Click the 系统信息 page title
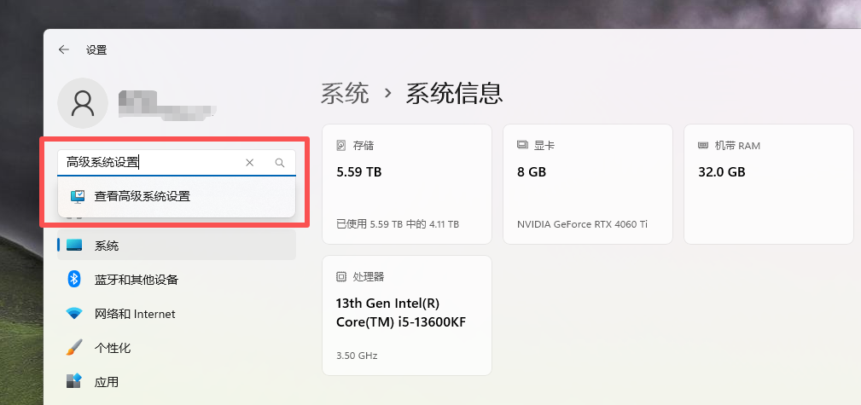861x405 pixels. (x=454, y=93)
